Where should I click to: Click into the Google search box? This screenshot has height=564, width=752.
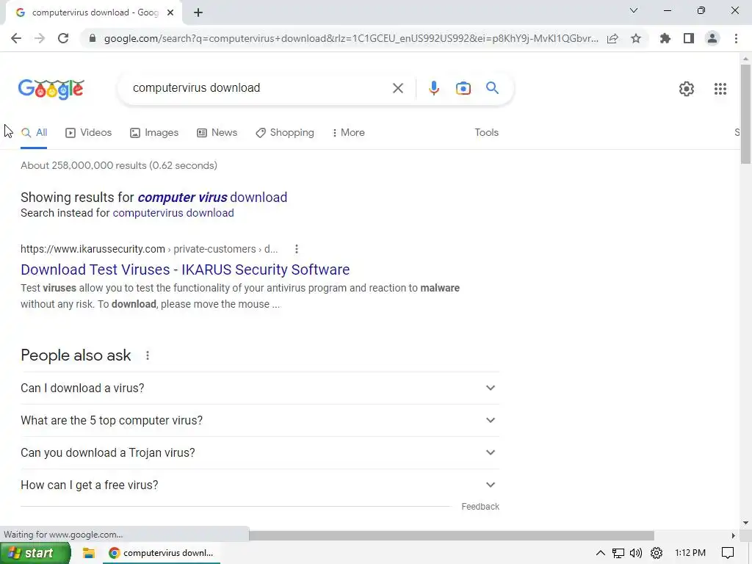tap(259, 88)
